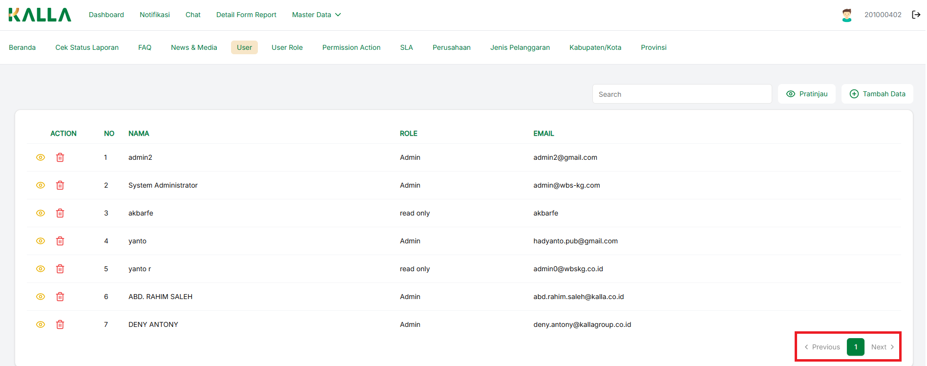The image size is (927, 366).
Task: View admin2 details with eye icon
Action: click(x=41, y=157)
